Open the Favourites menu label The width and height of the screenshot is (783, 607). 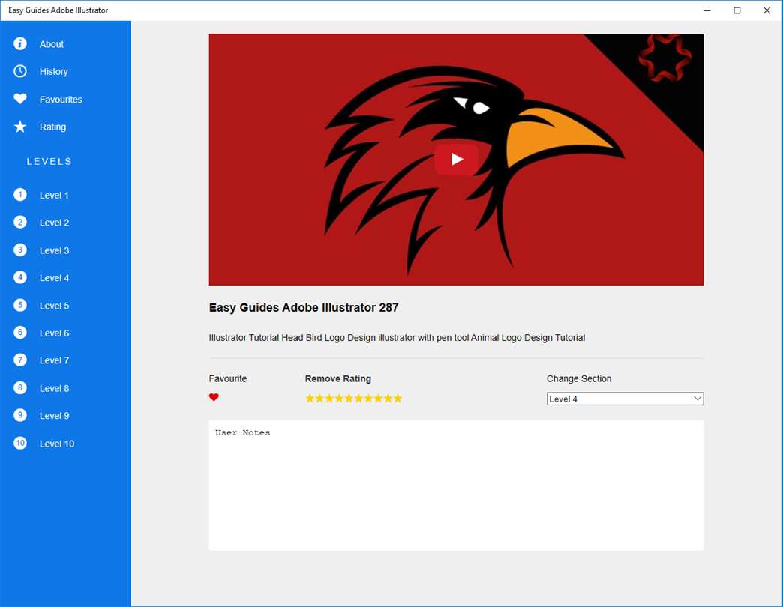point(61,100)
